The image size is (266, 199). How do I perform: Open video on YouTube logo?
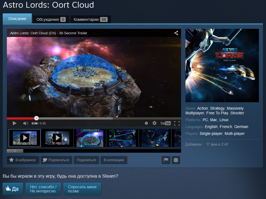pyautogui.click(x=165, y=123)
